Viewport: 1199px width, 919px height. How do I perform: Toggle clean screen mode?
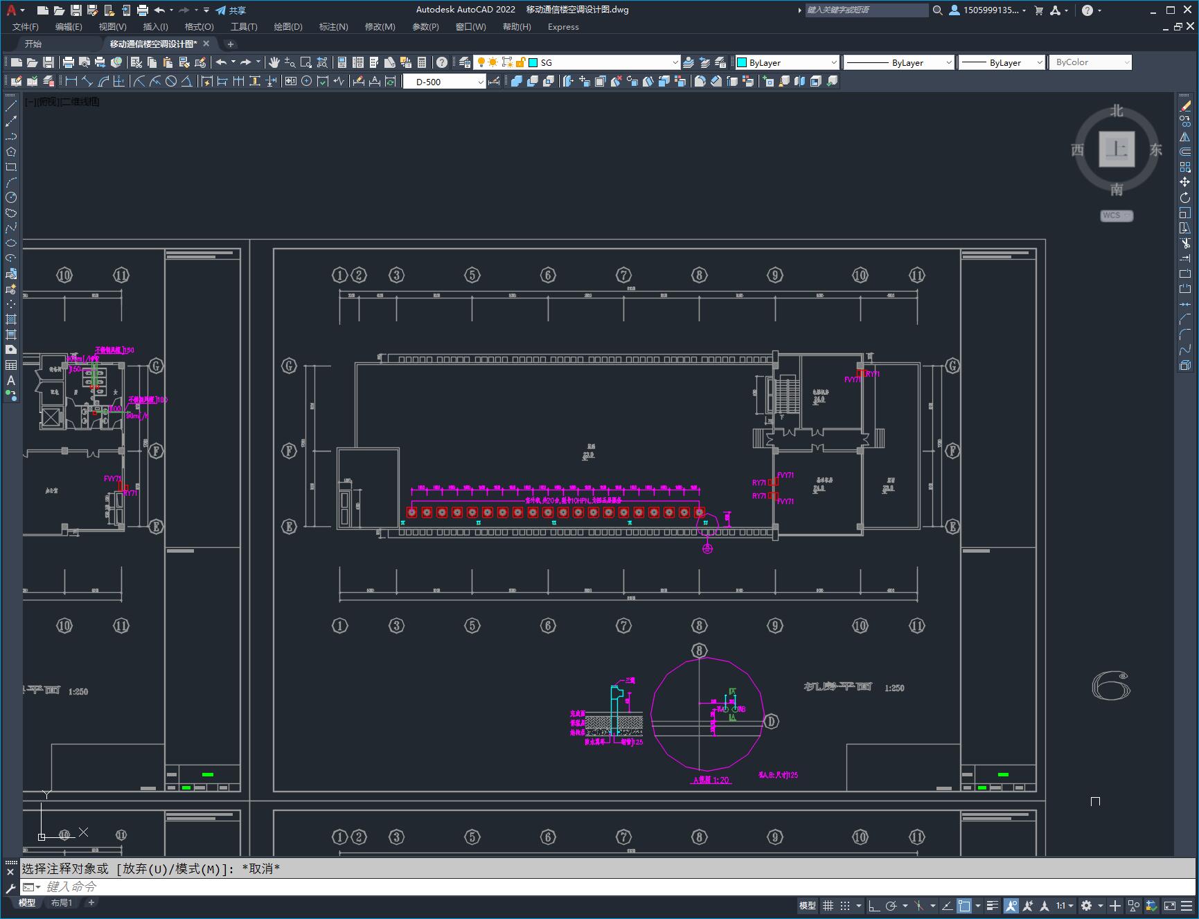1169,905
